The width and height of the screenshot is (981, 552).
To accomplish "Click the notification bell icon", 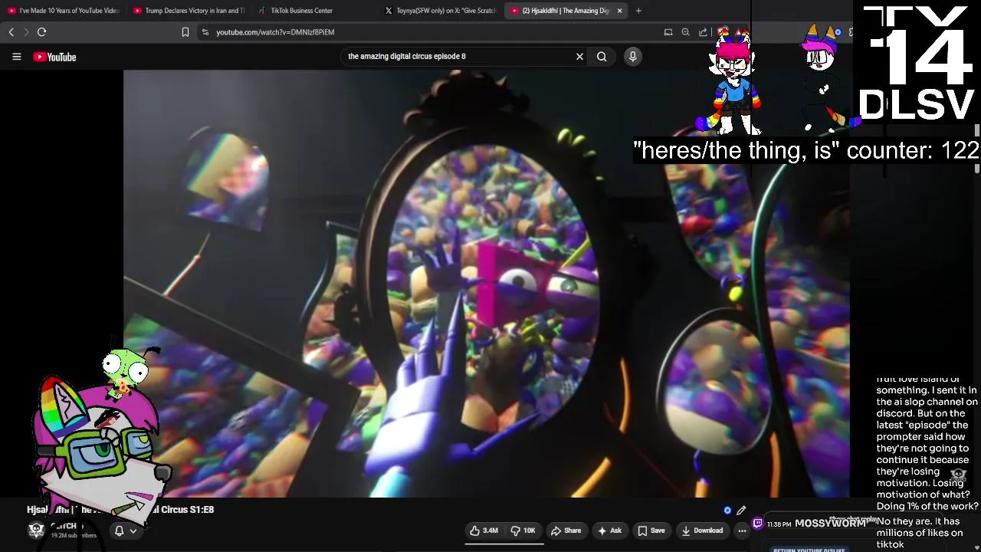I will point(119,531).
